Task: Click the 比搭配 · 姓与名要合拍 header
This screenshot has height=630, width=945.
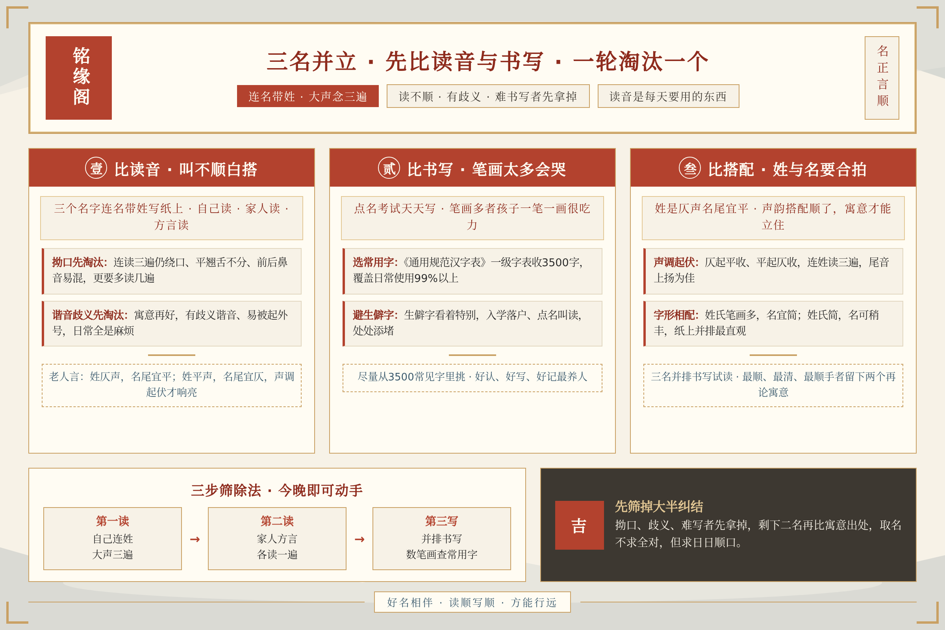Action: click(x=773, y=168)
